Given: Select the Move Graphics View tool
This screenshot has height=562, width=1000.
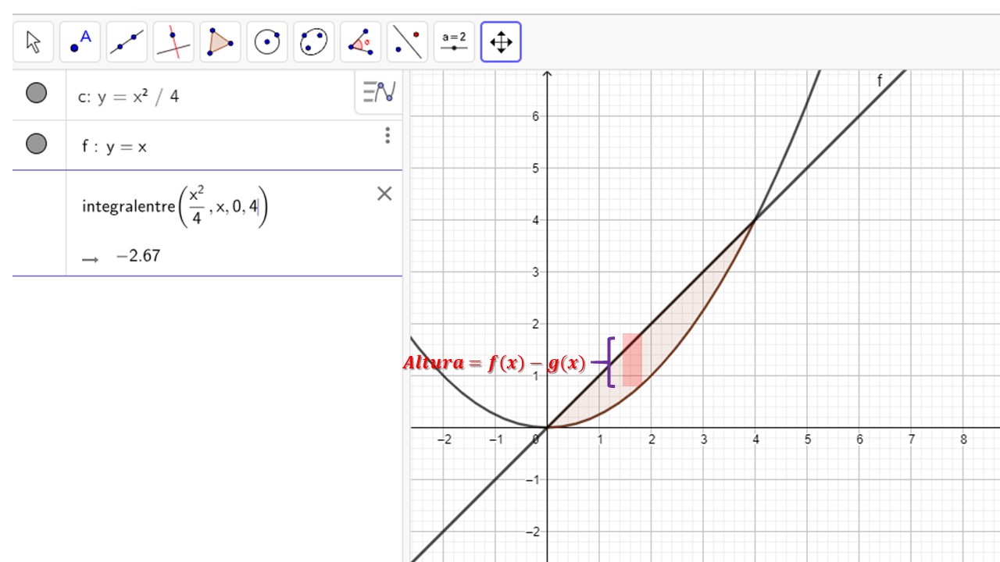Looking at the screenshot, I should [x=501, y=42].
